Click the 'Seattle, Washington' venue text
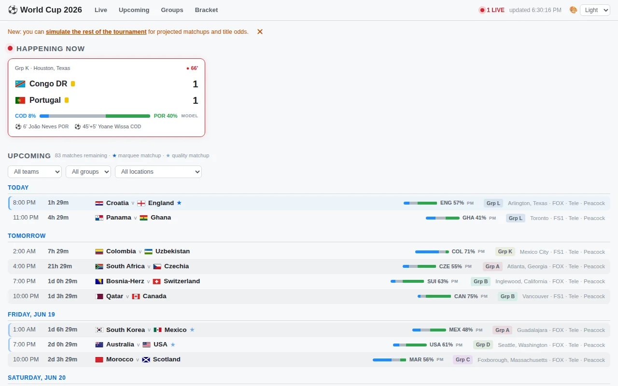Screen dimensions: 618x386 tap(522, 345)
